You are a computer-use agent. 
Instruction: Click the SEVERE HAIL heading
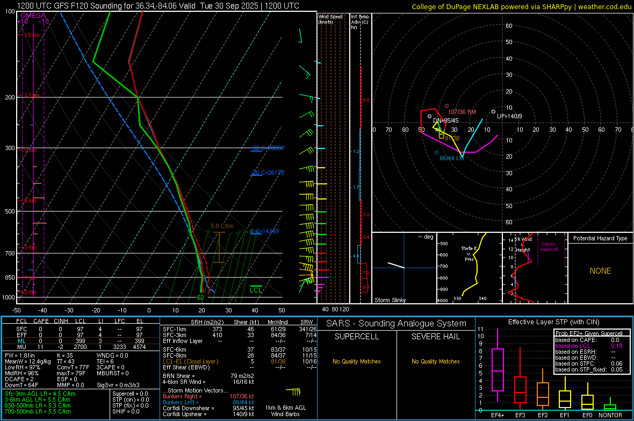[435, 337]
